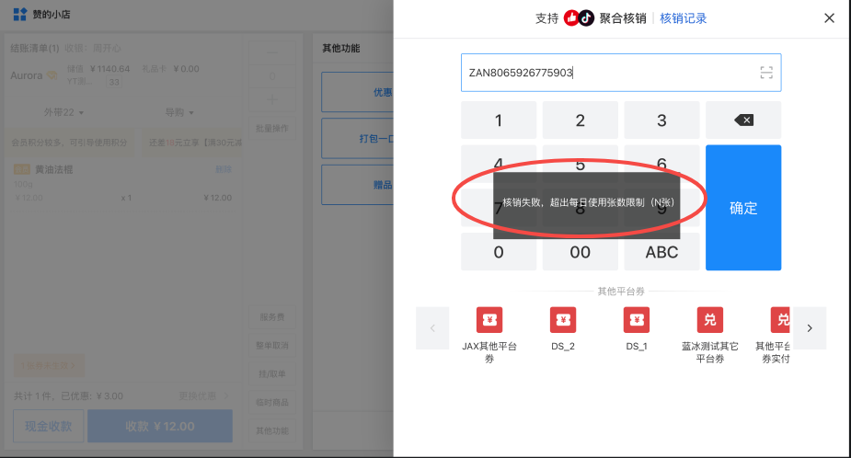Click the 现金收款 button
Screen dimensions: 851x458
[49, 426]
